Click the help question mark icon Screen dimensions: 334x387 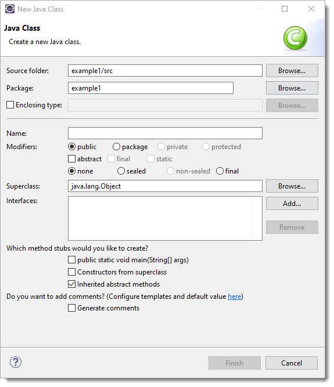point(16,362)
